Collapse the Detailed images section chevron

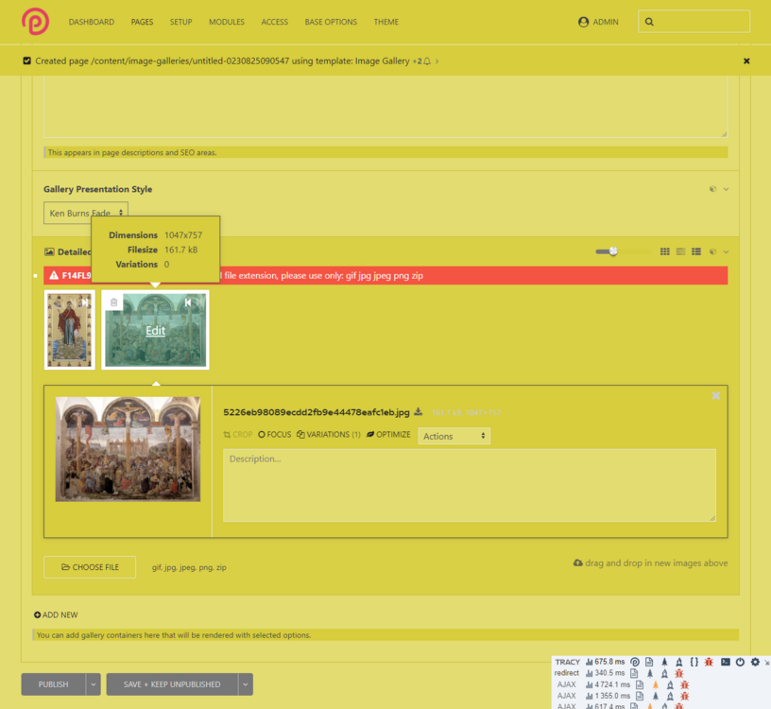click(x=725, y=251)
